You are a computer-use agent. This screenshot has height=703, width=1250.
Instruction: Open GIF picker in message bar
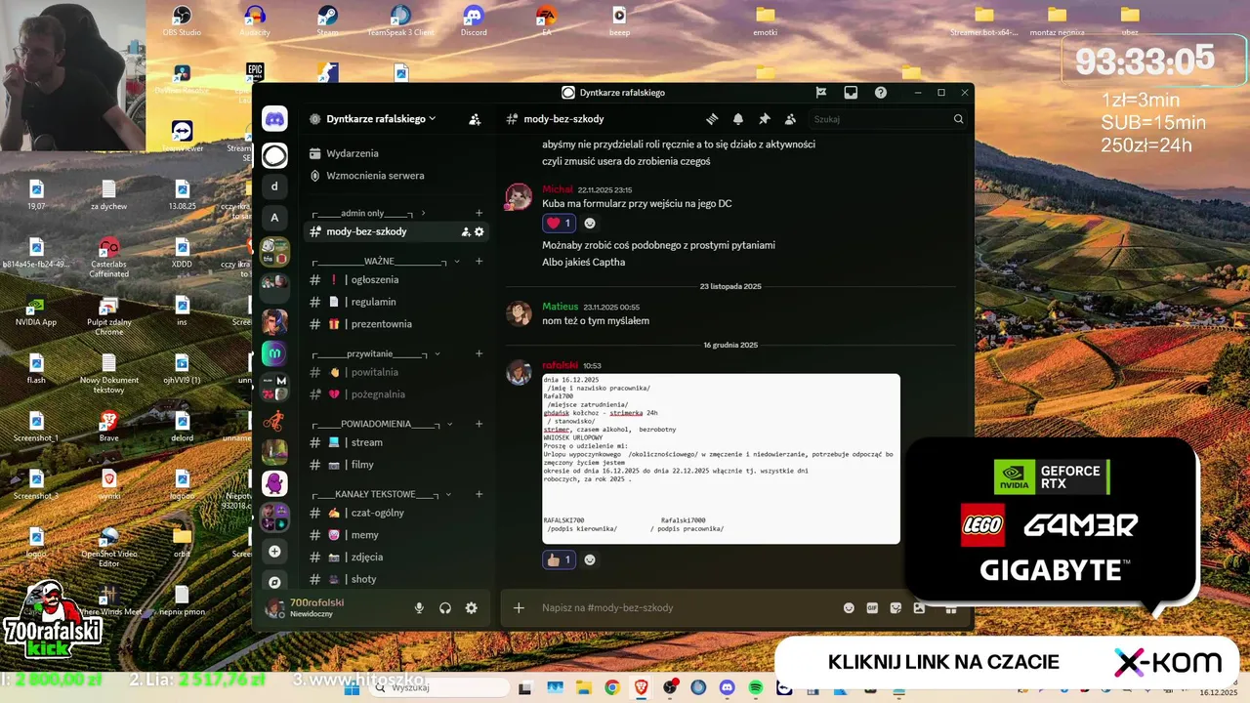click(x=872, y=607)
